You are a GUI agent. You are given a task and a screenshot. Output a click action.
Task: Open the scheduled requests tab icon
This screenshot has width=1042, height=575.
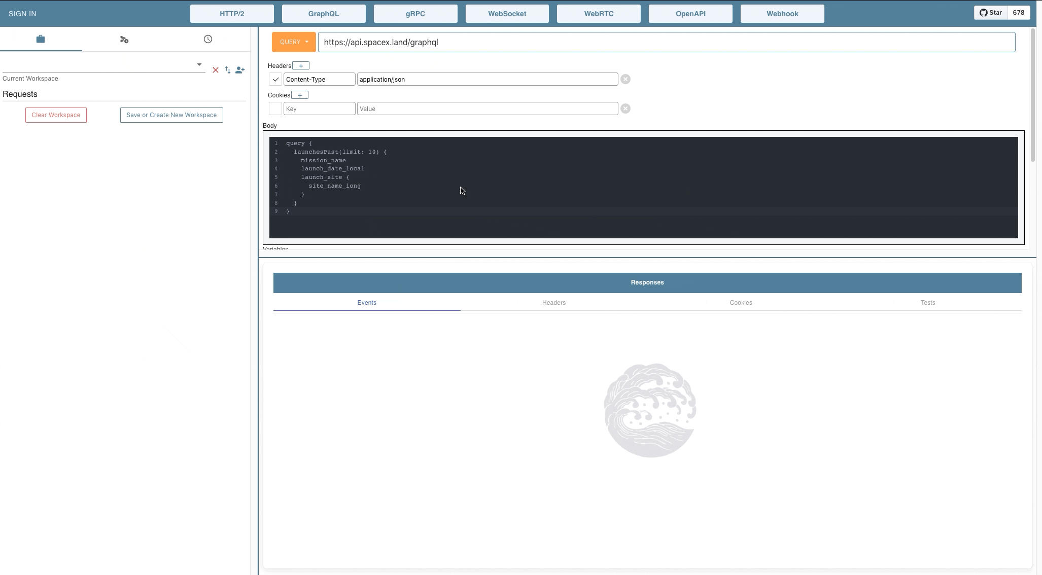tap(124, 39)
